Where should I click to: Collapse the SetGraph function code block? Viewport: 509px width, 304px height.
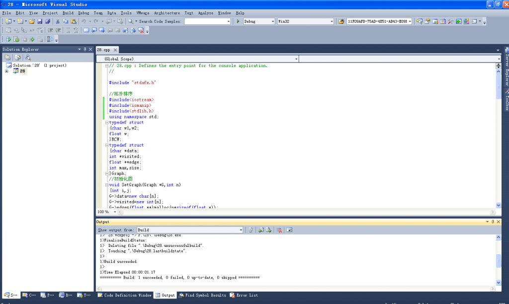106,184
